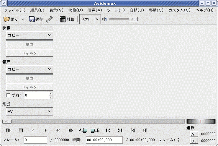Jump to last frame icon

coord(145,131)
